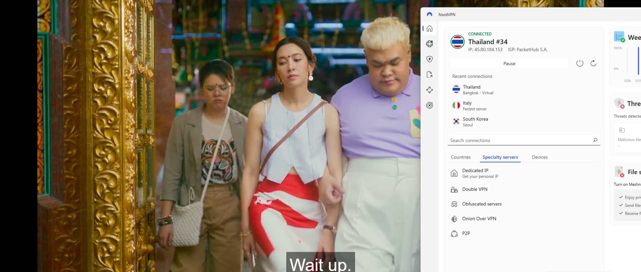The image size is (641, 272).
Task: Click the South Korea flag icon
Action: [456, 121]
